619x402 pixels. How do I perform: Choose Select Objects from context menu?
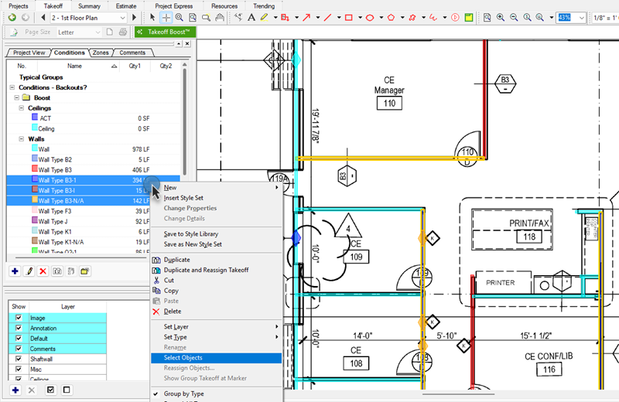[x=183, y=358]
